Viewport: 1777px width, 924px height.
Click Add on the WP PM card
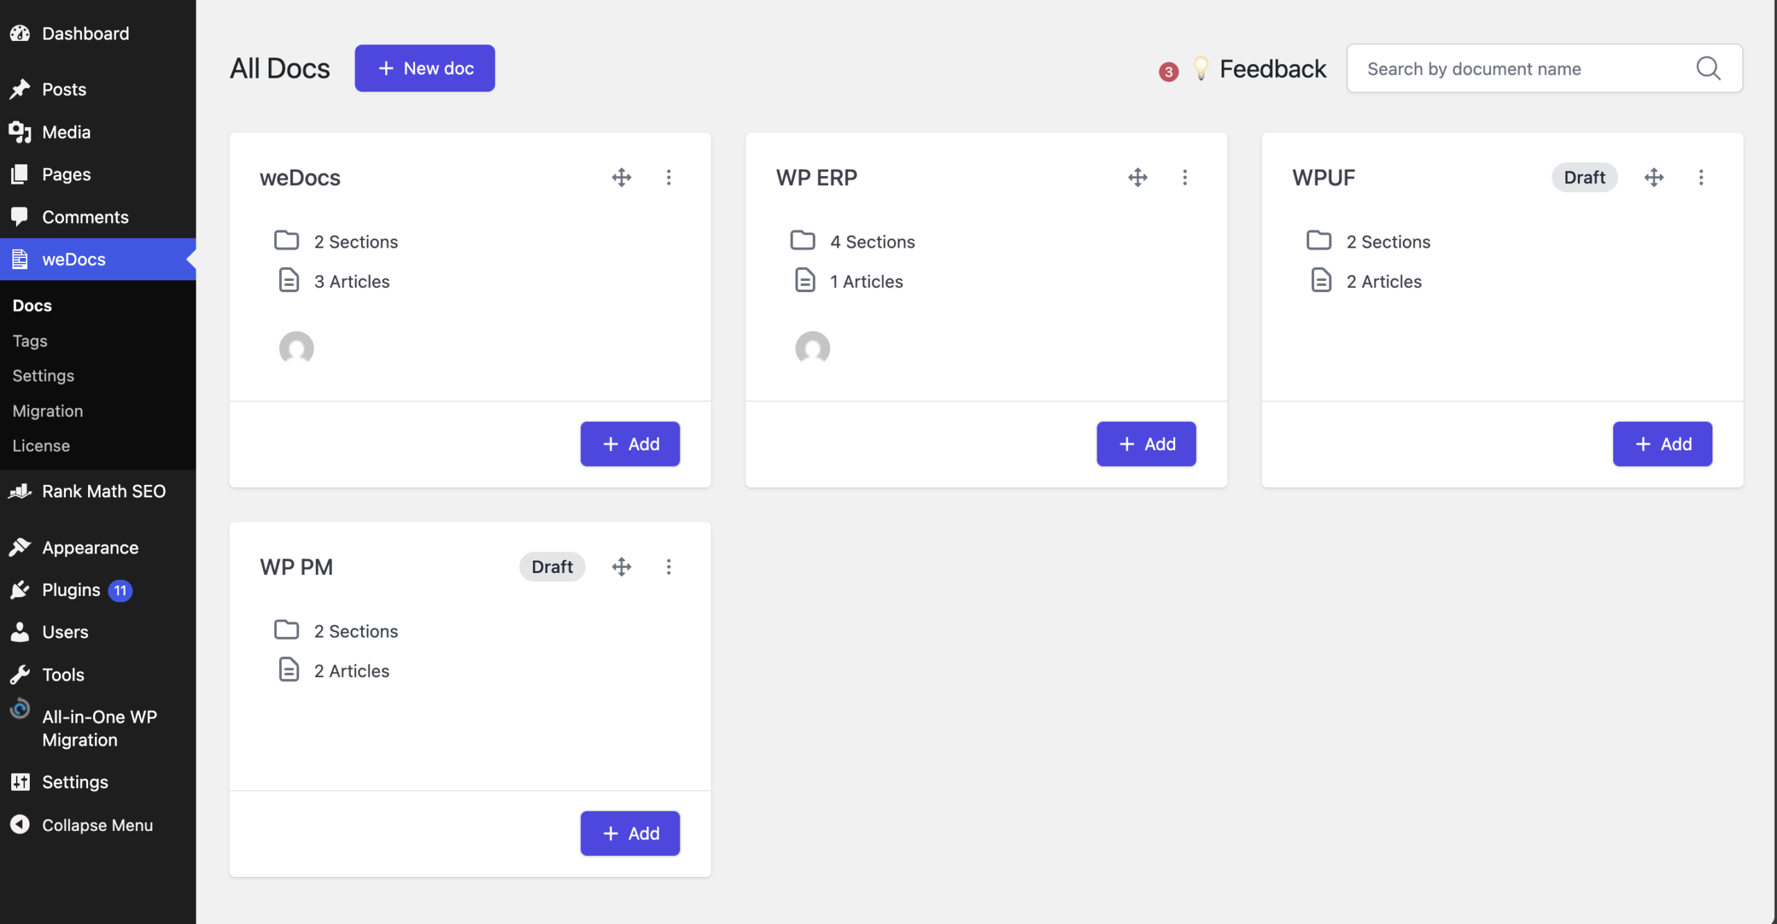[630, 832]
